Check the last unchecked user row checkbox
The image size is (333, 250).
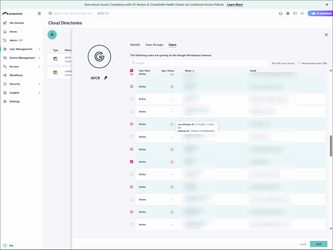pos(132,225)
